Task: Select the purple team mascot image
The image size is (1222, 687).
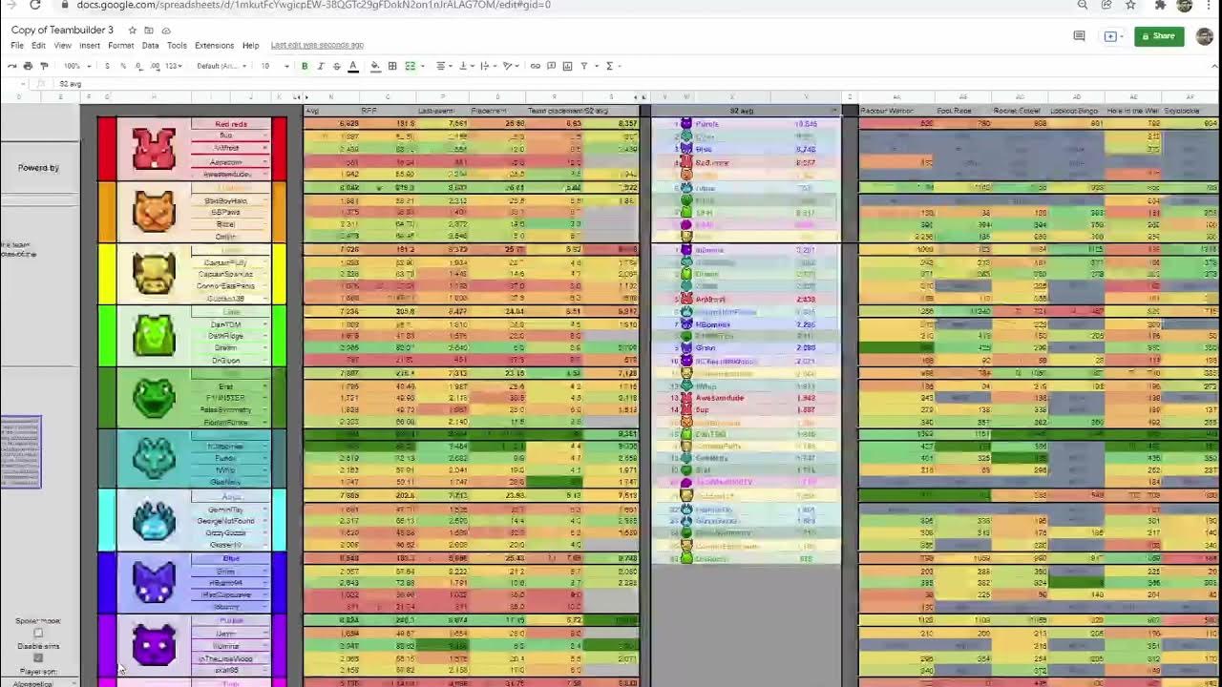Action: [154, 646]
